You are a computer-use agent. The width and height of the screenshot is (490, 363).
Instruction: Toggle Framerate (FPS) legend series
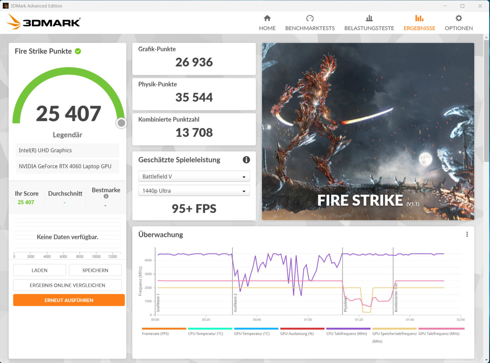164,332
